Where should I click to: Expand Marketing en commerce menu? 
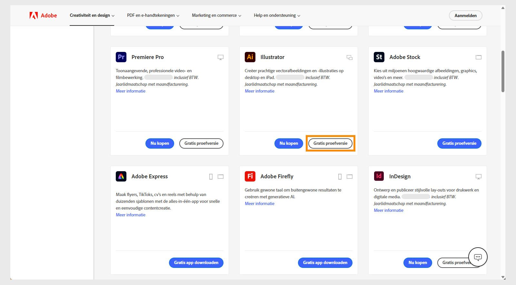[x=216, y=15]
